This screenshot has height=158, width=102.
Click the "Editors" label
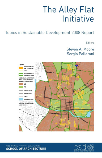click(x=90, y=43)
